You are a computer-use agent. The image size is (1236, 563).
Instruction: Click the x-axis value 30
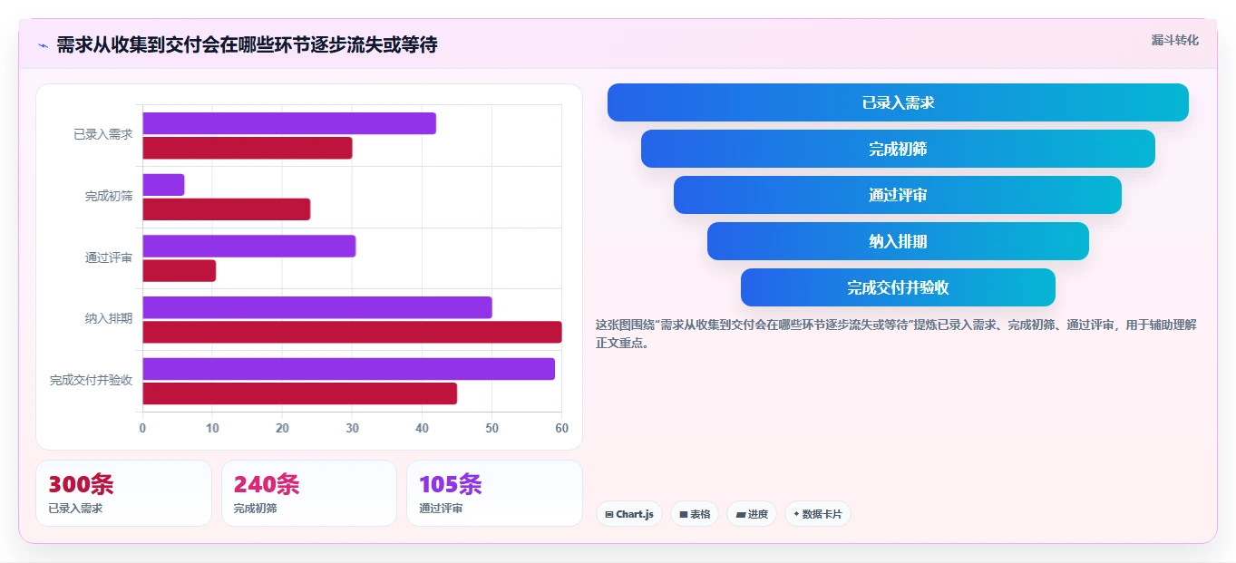(x=352, y=428)
